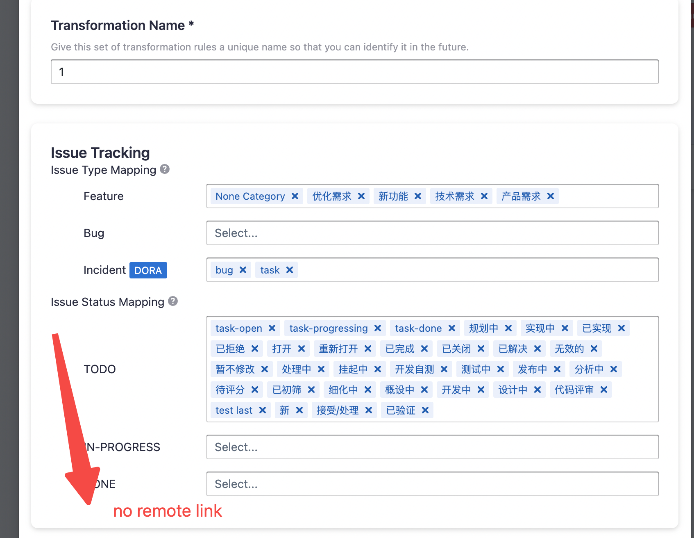Remove the 实现中 status tag
694x538 pixels.
click(565, 328)
